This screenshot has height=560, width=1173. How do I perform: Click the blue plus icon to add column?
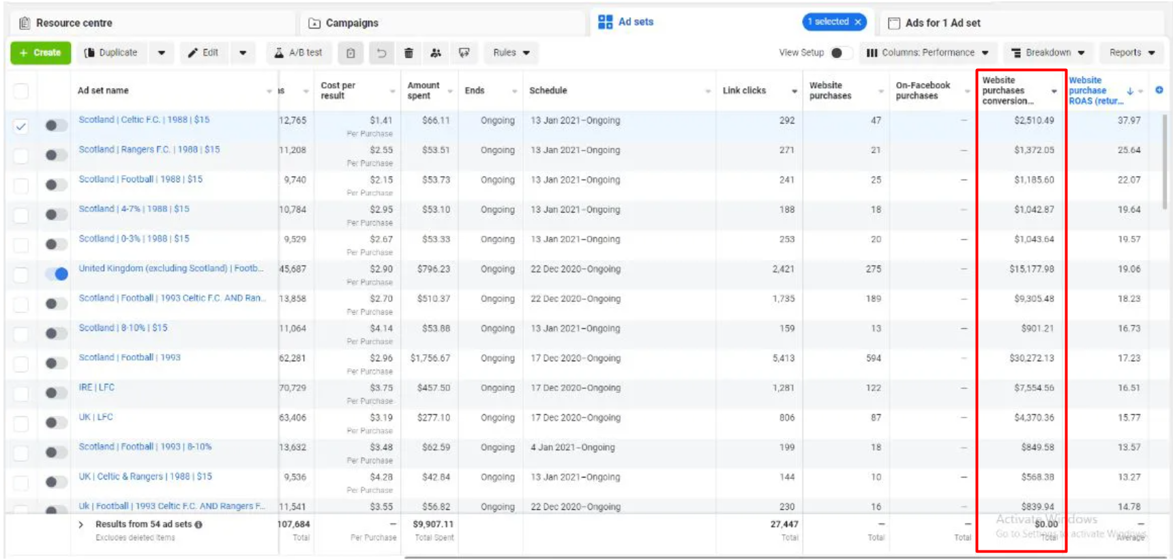[x=1159, y=90]
